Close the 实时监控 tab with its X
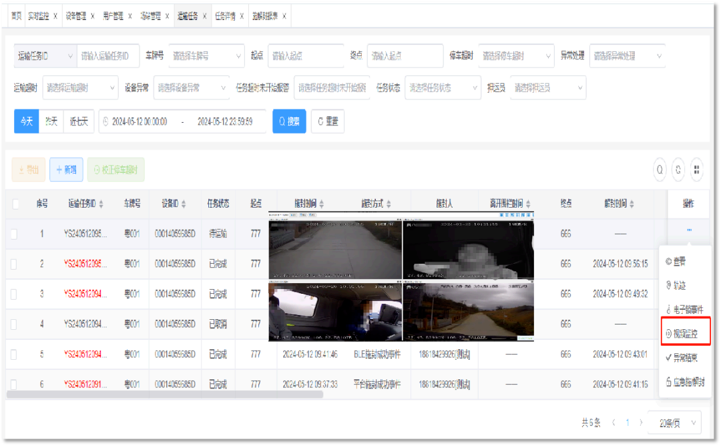The width and height of the screenshot is (721, 446). point(55,16)
